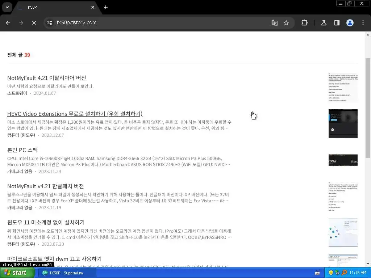Click the keyboard icon on the taskbar
This screenshot has height=278, width=371.
(x=317, y=273)
